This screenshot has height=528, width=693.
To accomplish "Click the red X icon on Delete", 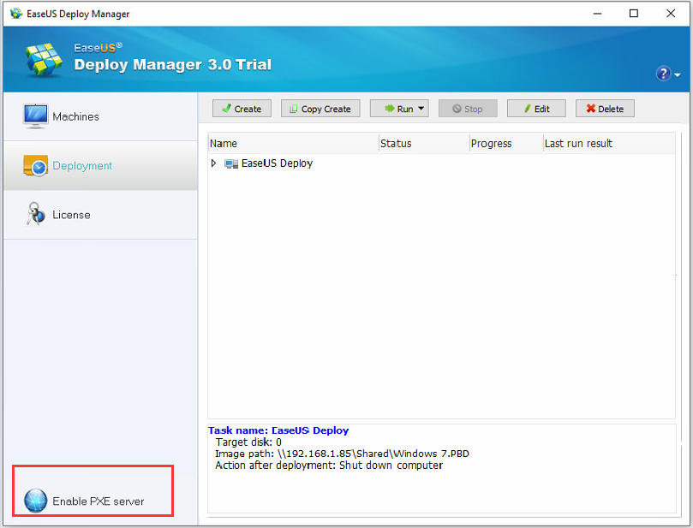I will click(x=591, y=108).
